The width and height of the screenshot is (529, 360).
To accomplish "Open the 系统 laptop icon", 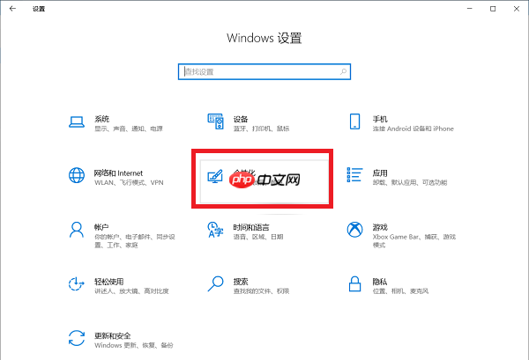I will (77, 122).
